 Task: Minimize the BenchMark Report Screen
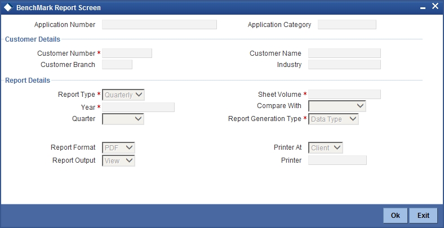coord(423,8)
